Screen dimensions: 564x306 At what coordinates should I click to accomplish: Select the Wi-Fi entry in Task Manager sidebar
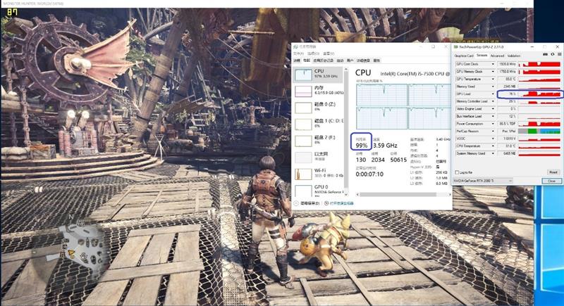pos(319,173)
